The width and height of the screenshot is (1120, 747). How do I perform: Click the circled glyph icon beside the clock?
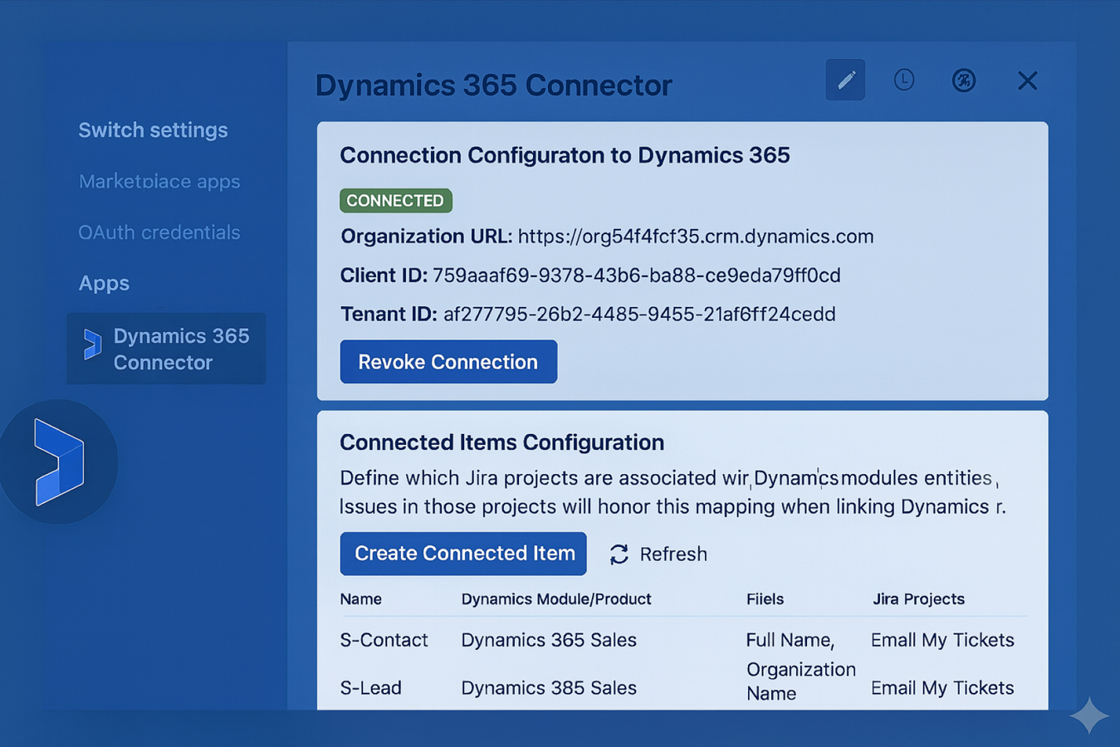coord(964,81)
